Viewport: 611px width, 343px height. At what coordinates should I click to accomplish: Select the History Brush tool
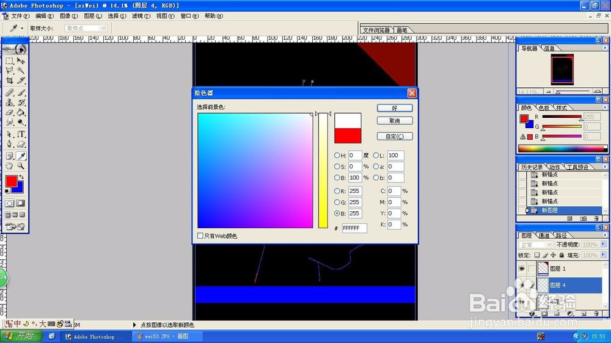[21, 103]
